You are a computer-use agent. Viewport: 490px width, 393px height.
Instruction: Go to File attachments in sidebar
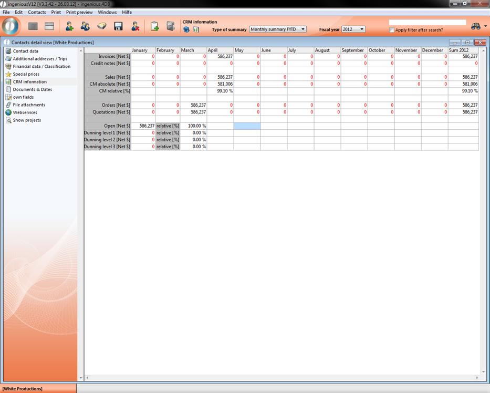click(29, 105)
